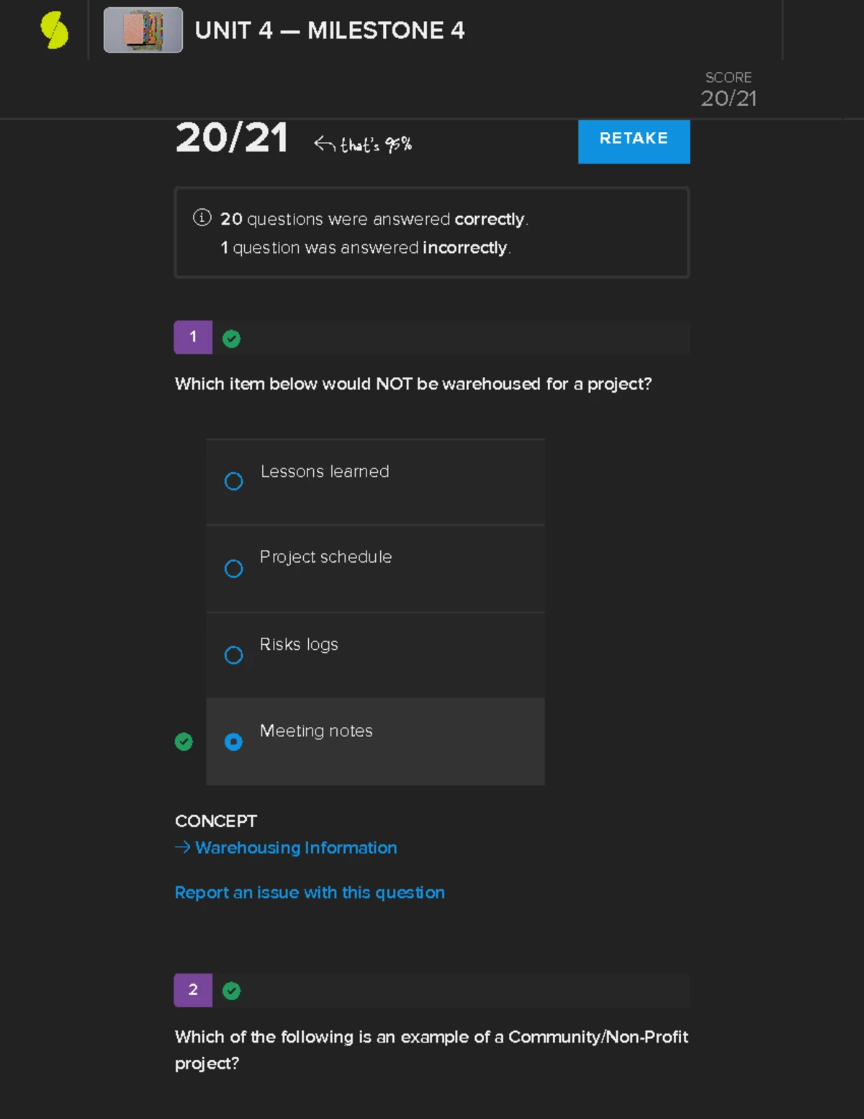Click green checkmark next to question 2 badge
Viewport: 864px width, 1119px height.
[x=231, y=991]
